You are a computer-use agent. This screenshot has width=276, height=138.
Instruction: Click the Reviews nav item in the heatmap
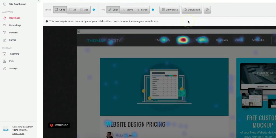coord(222,40)
